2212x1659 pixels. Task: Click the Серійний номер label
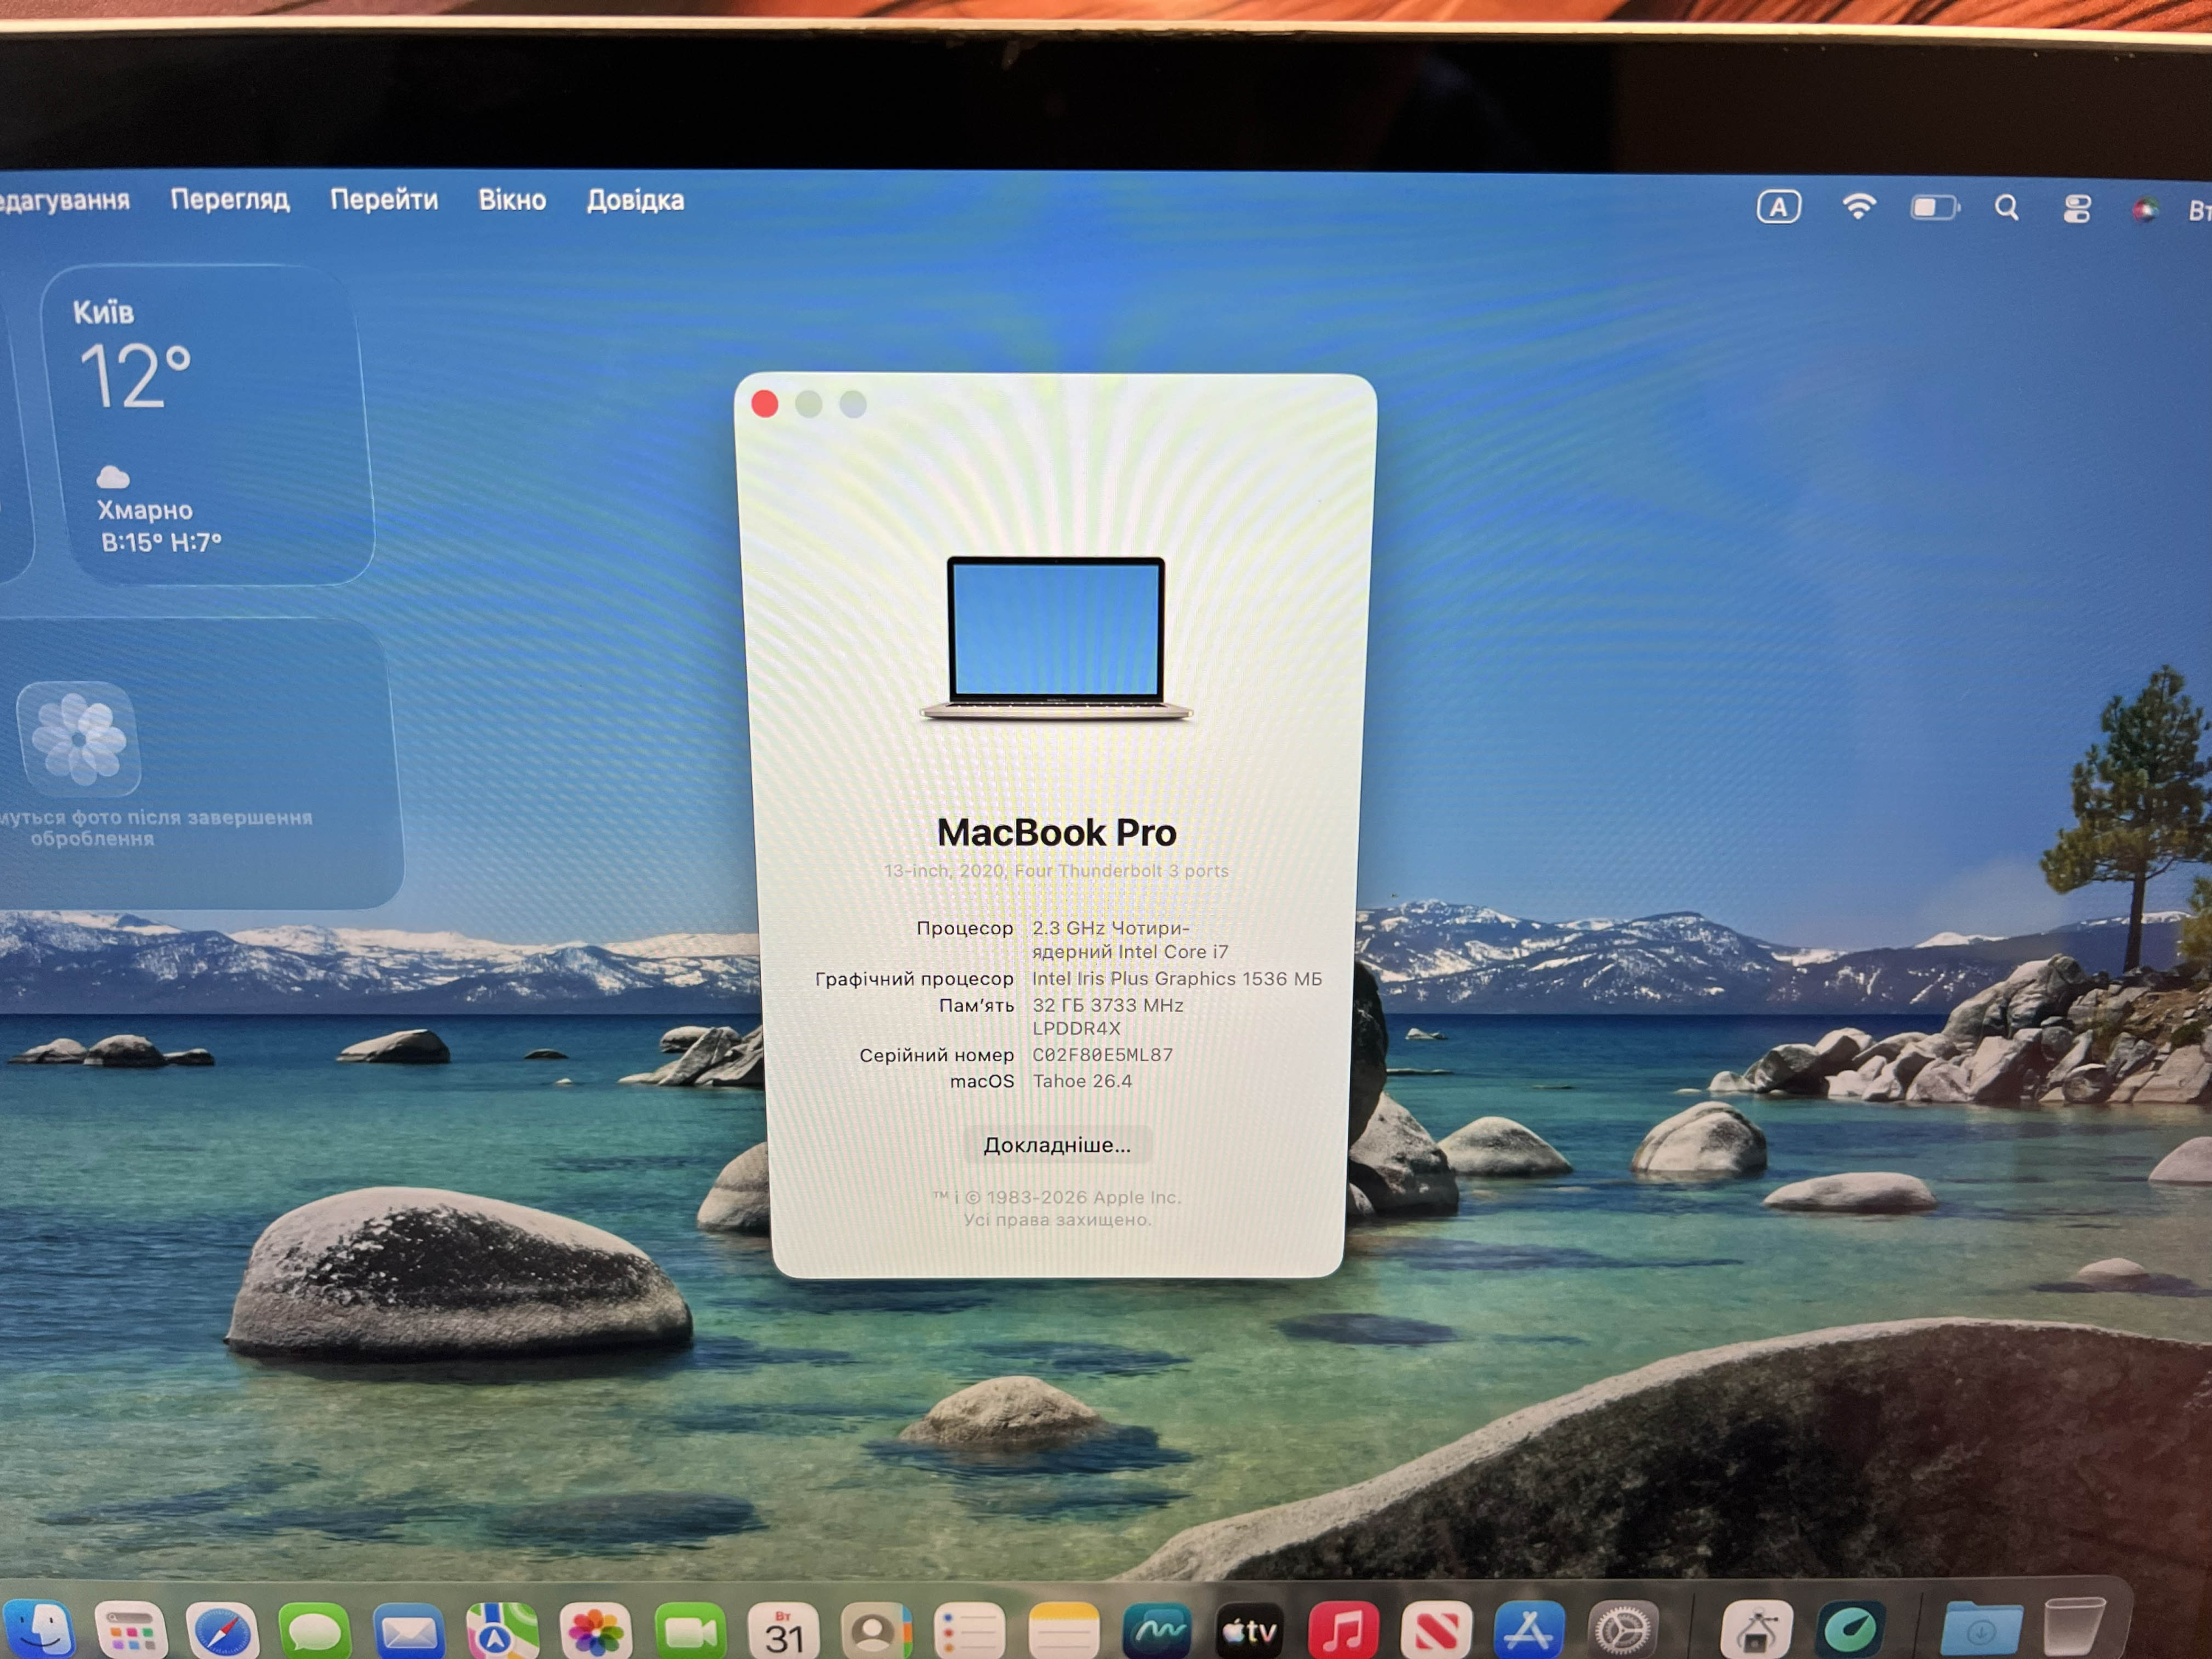coord(936,1055)
